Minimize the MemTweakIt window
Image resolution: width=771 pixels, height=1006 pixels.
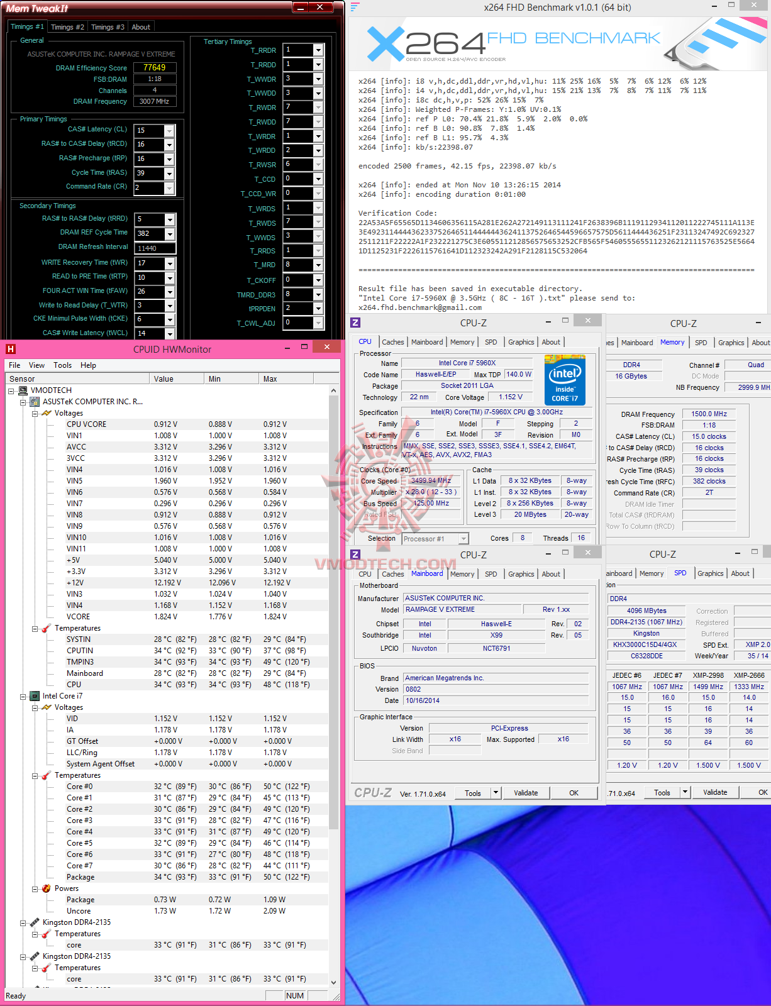tap(301, 7)
